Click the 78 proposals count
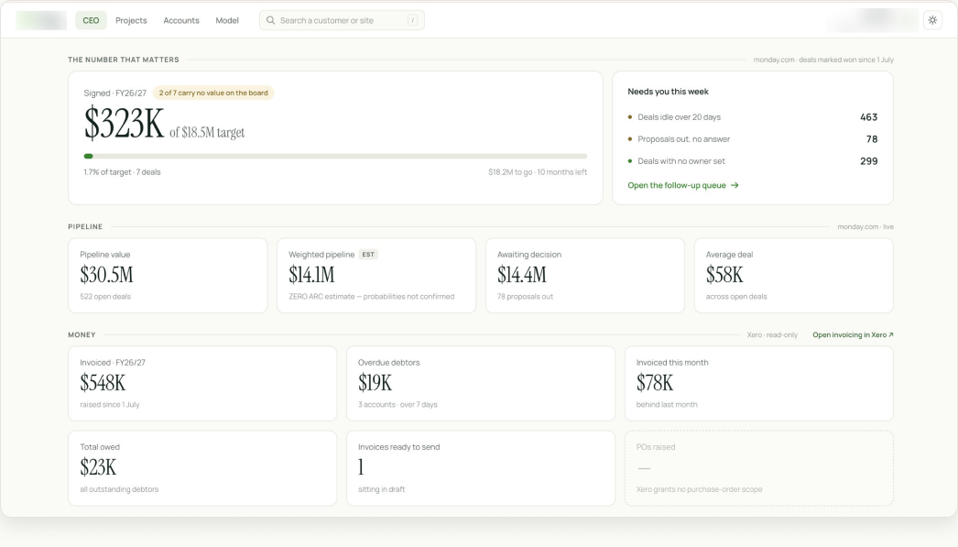Viewport: 958px width, 547px height. 872,139
